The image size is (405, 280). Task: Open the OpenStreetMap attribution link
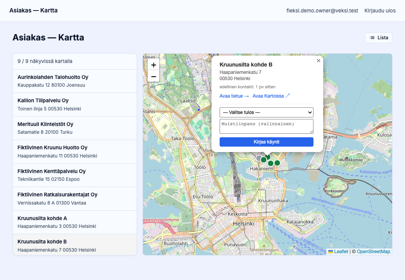tap(373, 251)
